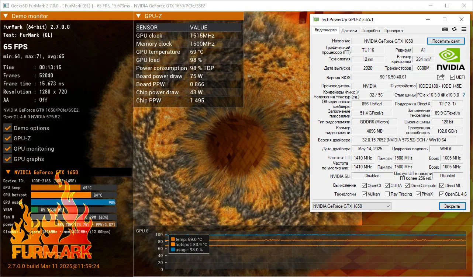Open the GPU-Z hamburger menu
The height and width of the screenshot is (277, 473).
463,29
